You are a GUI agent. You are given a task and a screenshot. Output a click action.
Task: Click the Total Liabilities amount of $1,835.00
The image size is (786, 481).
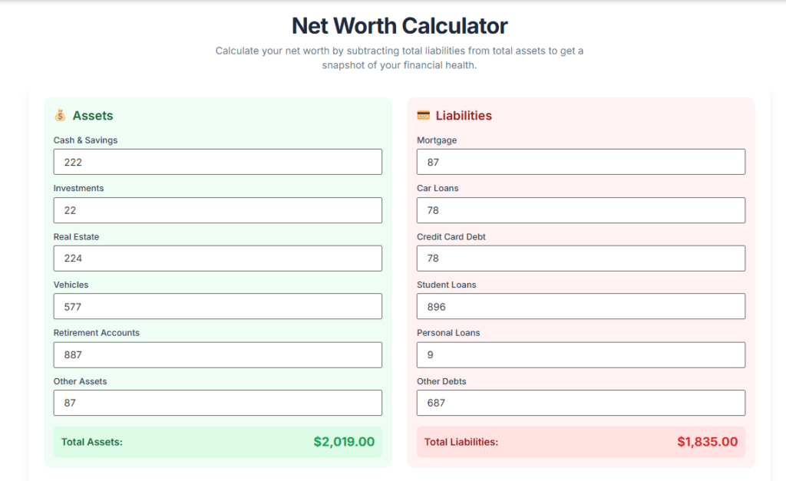click(708, 442)
